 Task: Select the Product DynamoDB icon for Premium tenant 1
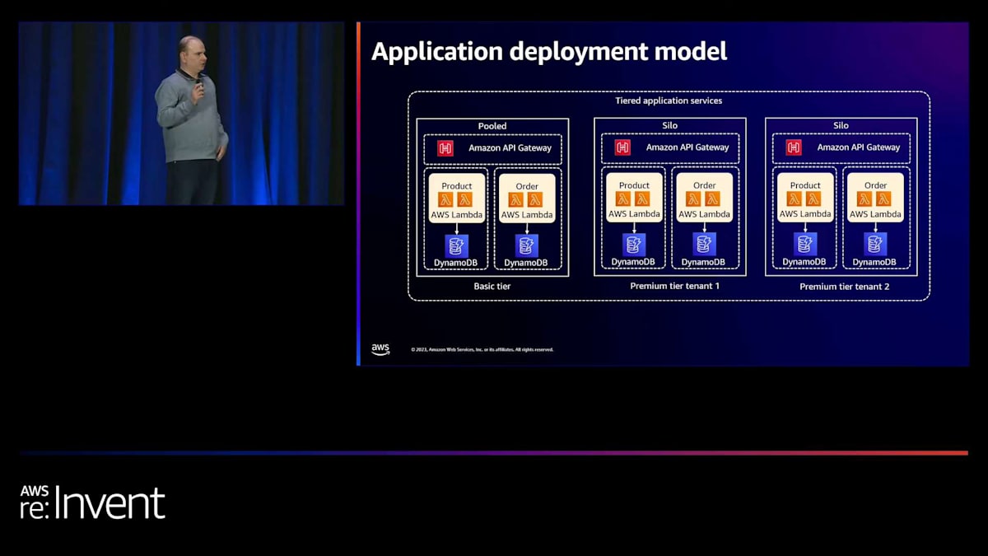coord(634,245)
